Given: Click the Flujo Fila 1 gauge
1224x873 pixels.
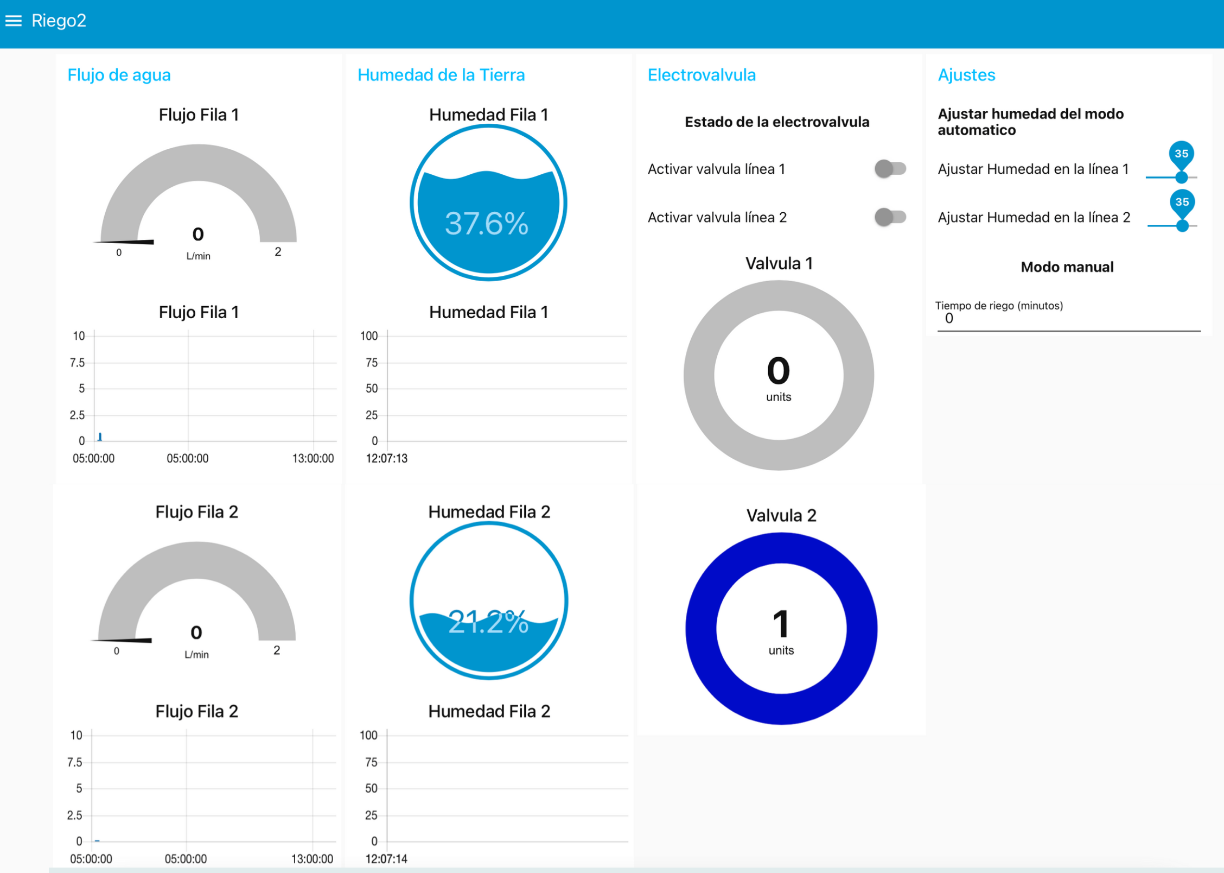Looking at the screenshot, I should coord(197,201).
